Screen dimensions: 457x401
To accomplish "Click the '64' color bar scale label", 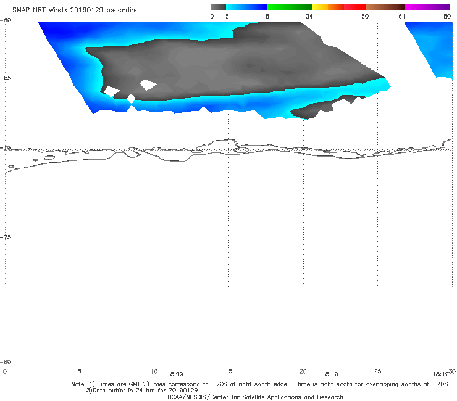I will click(402, 17).
